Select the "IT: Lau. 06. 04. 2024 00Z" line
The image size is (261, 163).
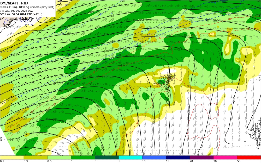click(16, 11)
